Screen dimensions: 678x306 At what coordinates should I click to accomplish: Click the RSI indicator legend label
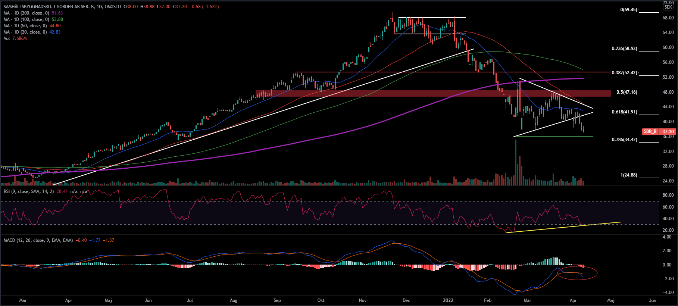(28, 191)
